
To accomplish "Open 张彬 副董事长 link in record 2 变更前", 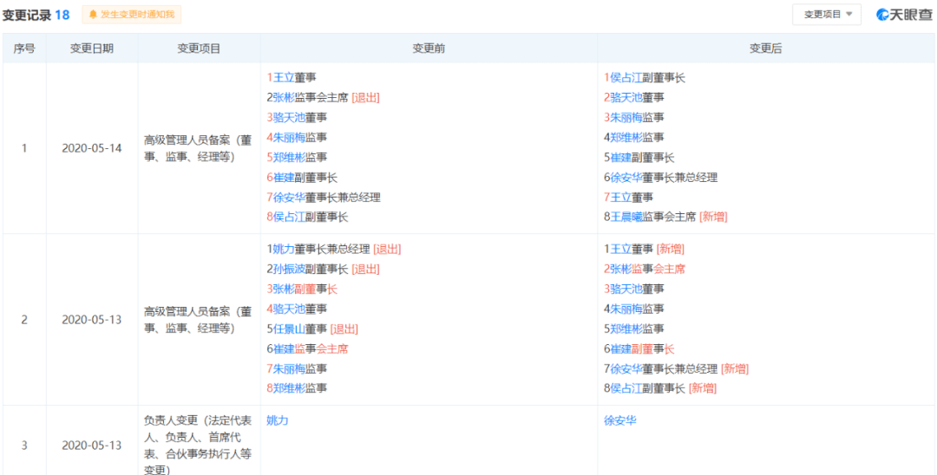I will click(283, 289).
